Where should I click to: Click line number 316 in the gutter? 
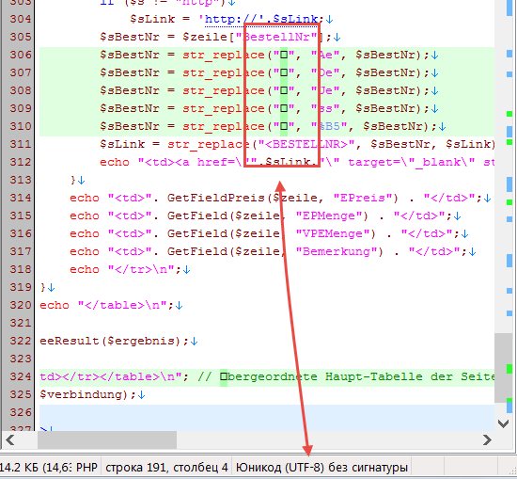21,233
